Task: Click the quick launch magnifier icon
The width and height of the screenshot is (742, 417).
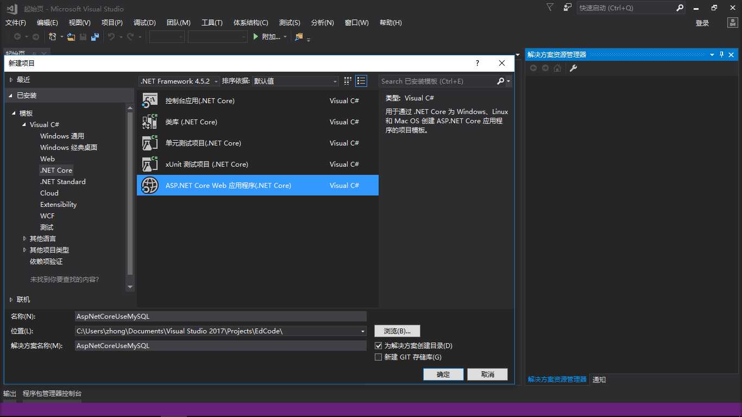Action: pos(680,8)
